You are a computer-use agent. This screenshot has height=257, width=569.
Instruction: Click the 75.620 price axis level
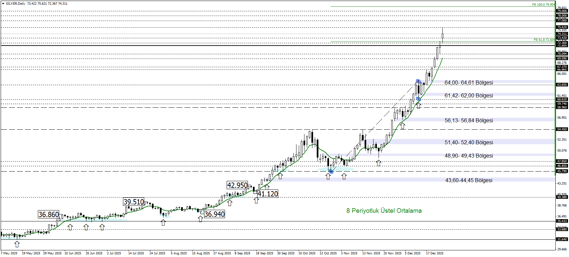pyautogui.click(x=562, y=27)
